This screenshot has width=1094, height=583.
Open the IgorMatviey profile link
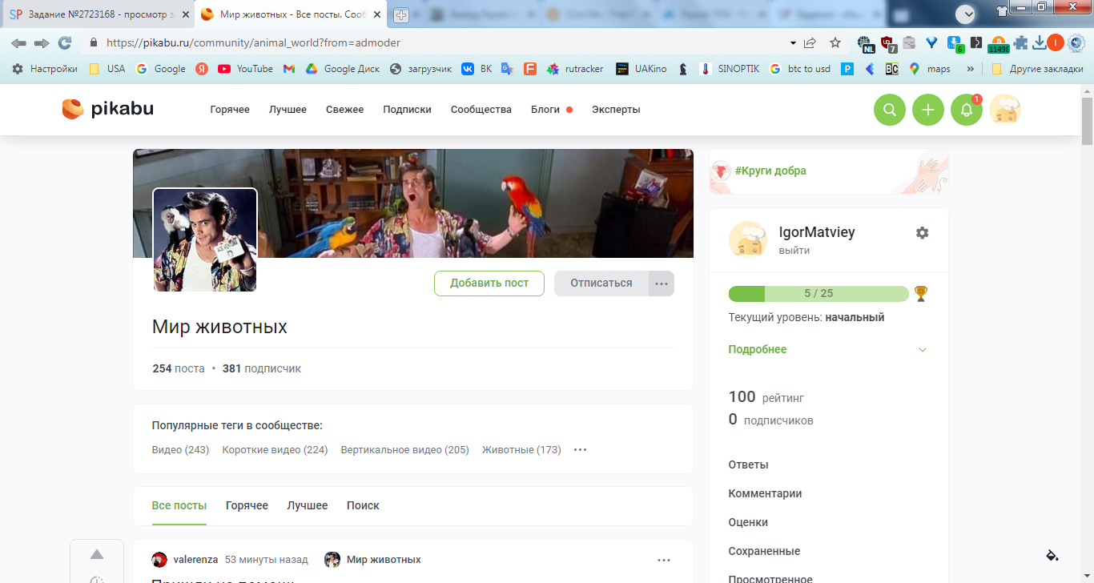[x=817, y=232]
